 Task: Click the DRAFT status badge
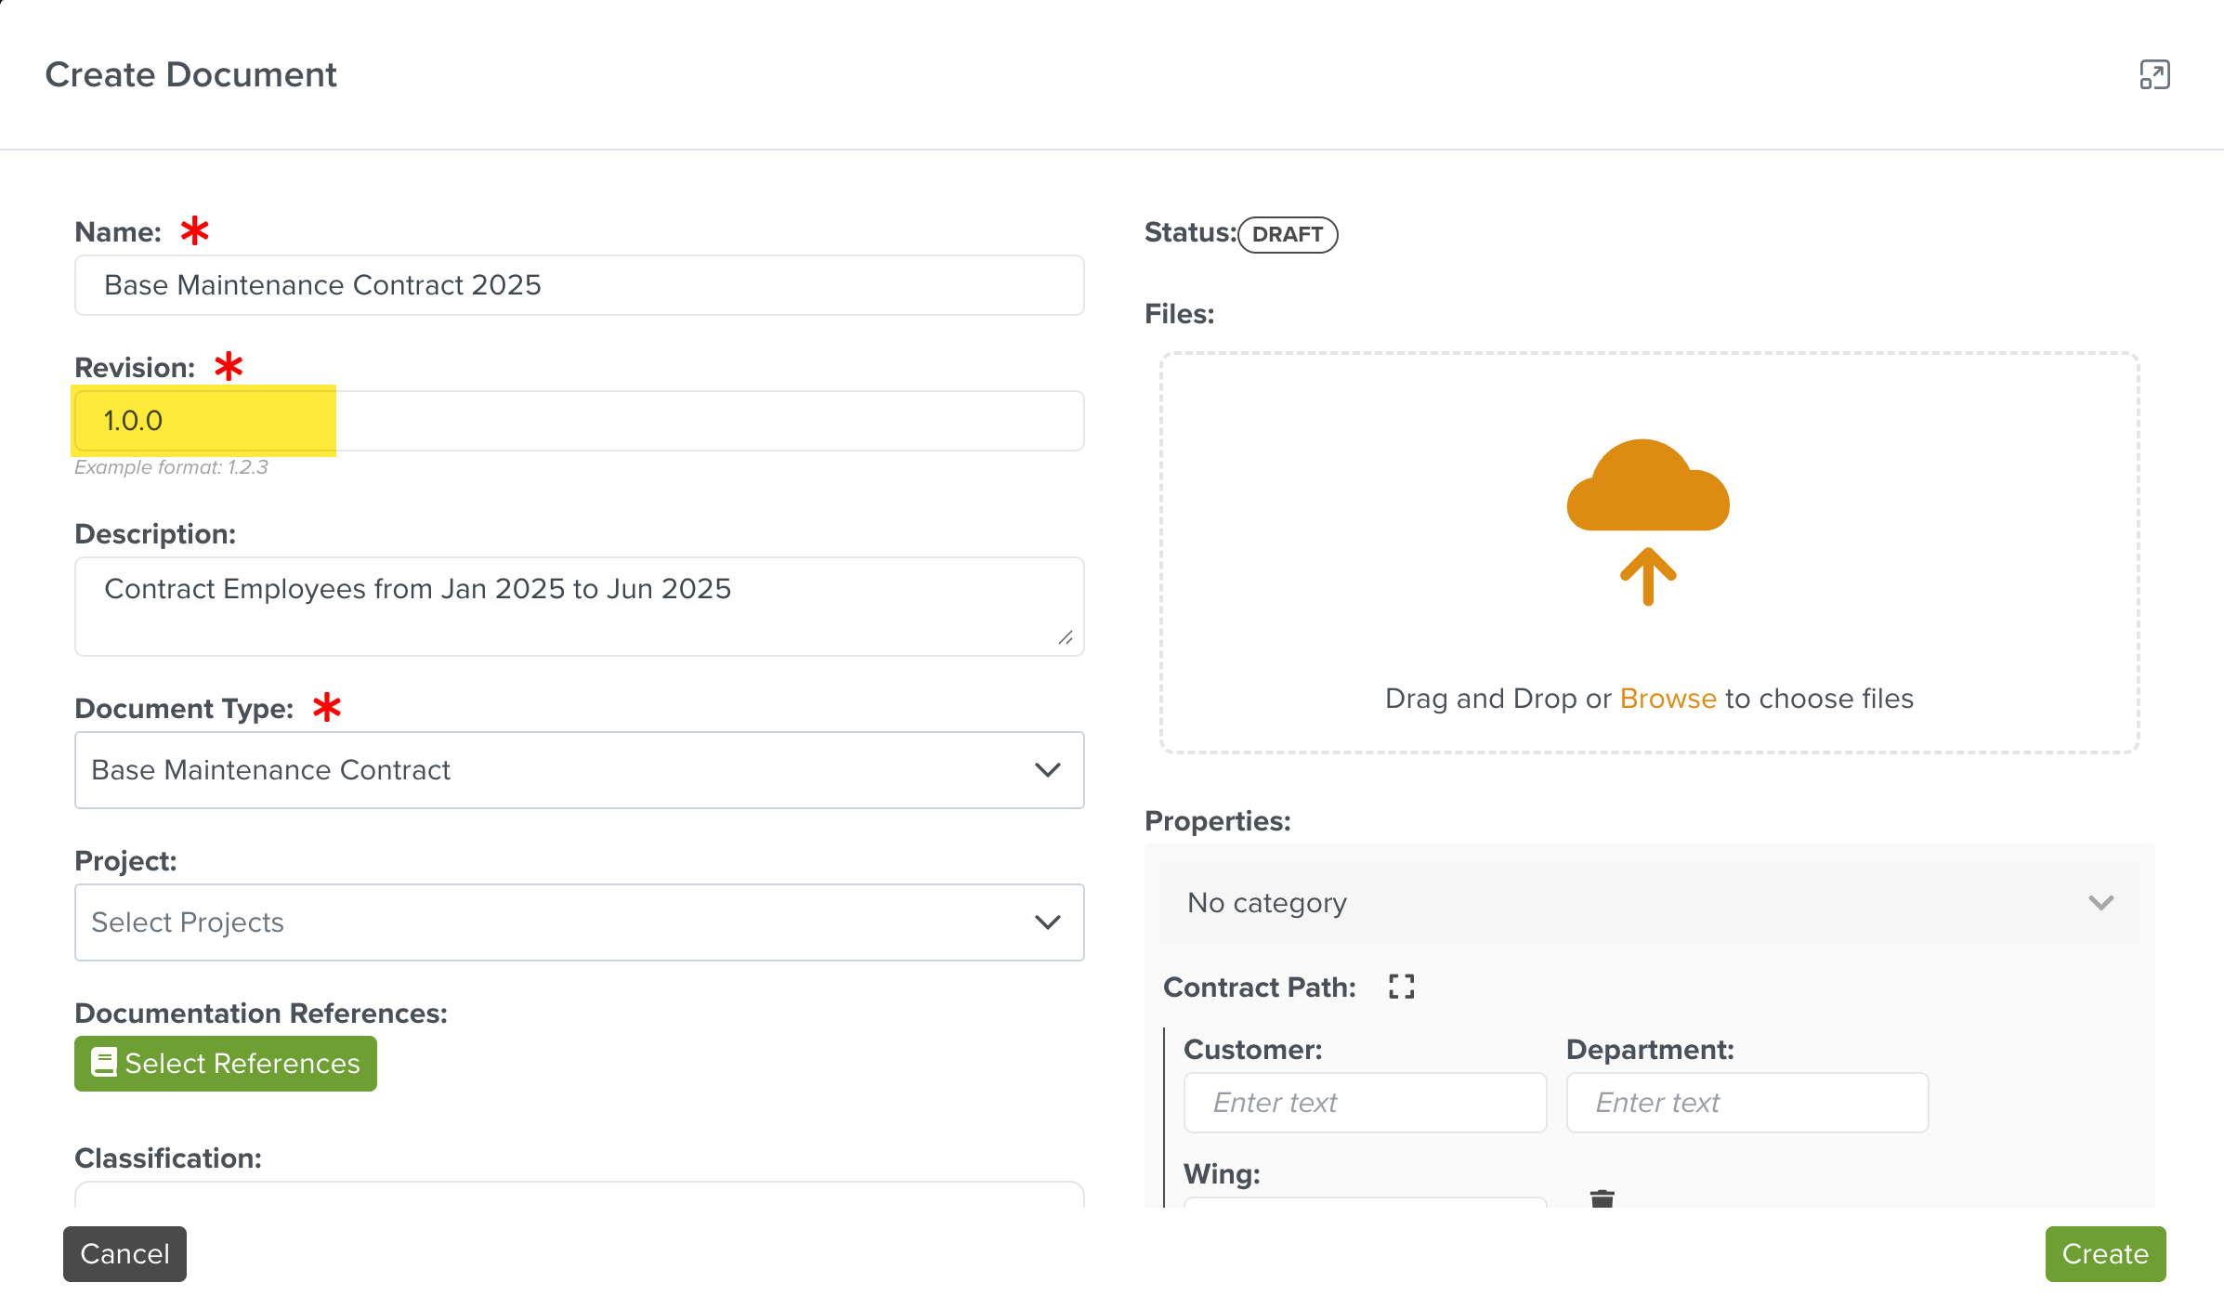point(1288,234)
